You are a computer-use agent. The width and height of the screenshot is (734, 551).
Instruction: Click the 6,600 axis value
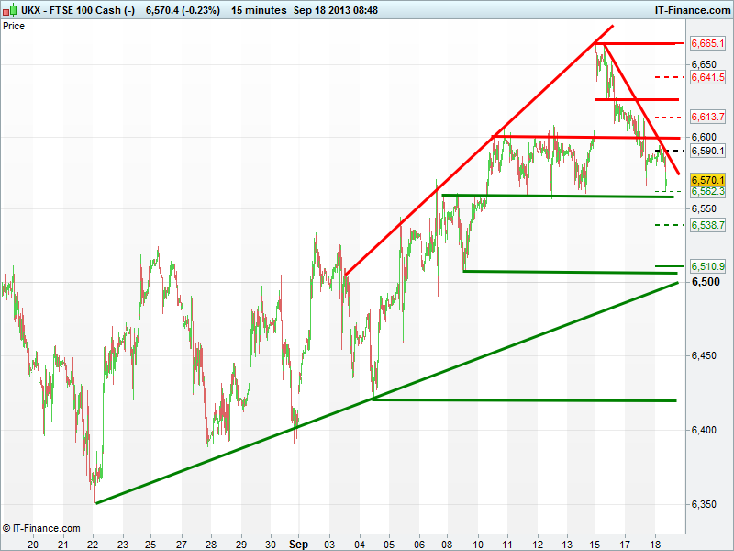click(704, 137)
